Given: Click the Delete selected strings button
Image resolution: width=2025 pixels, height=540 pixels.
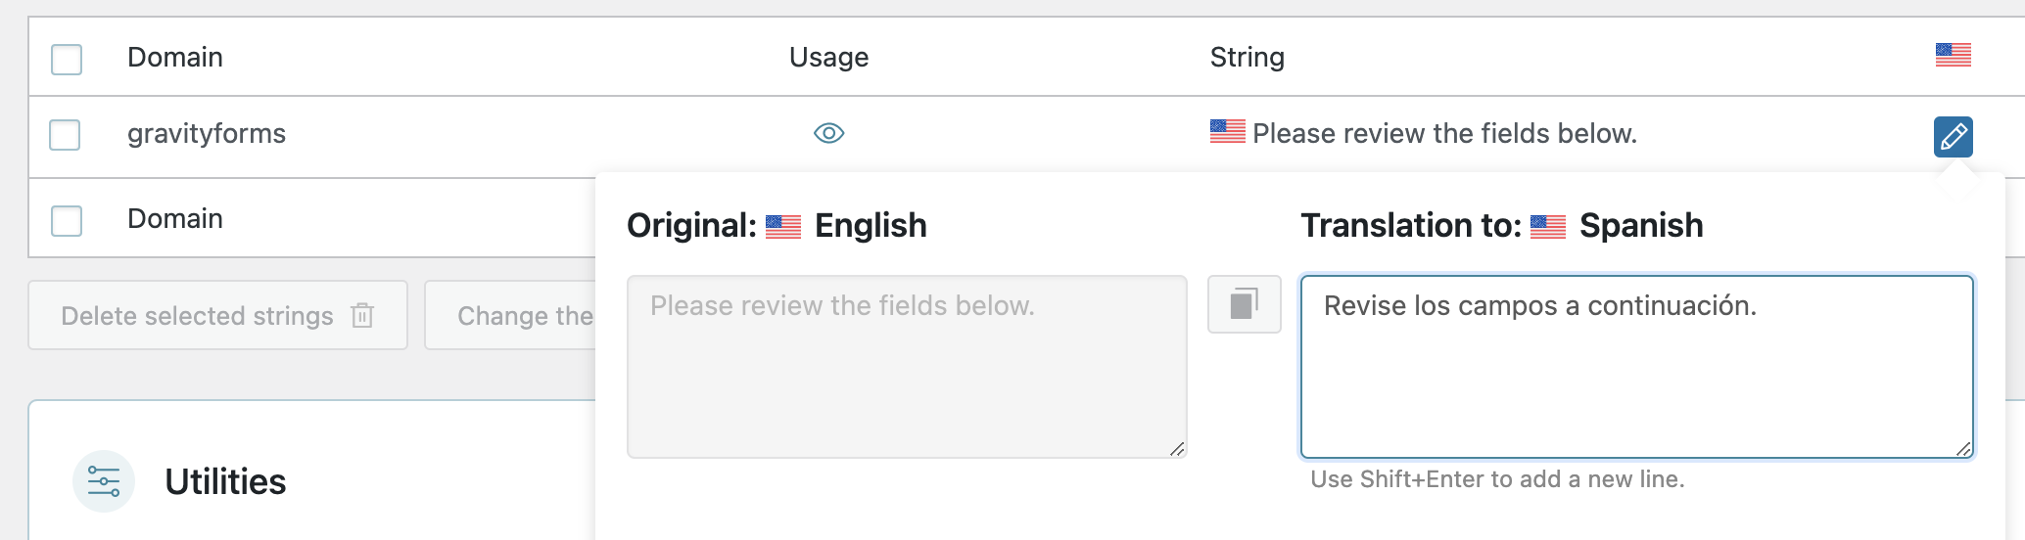Looking at the screenshot, I should (217, 315).
